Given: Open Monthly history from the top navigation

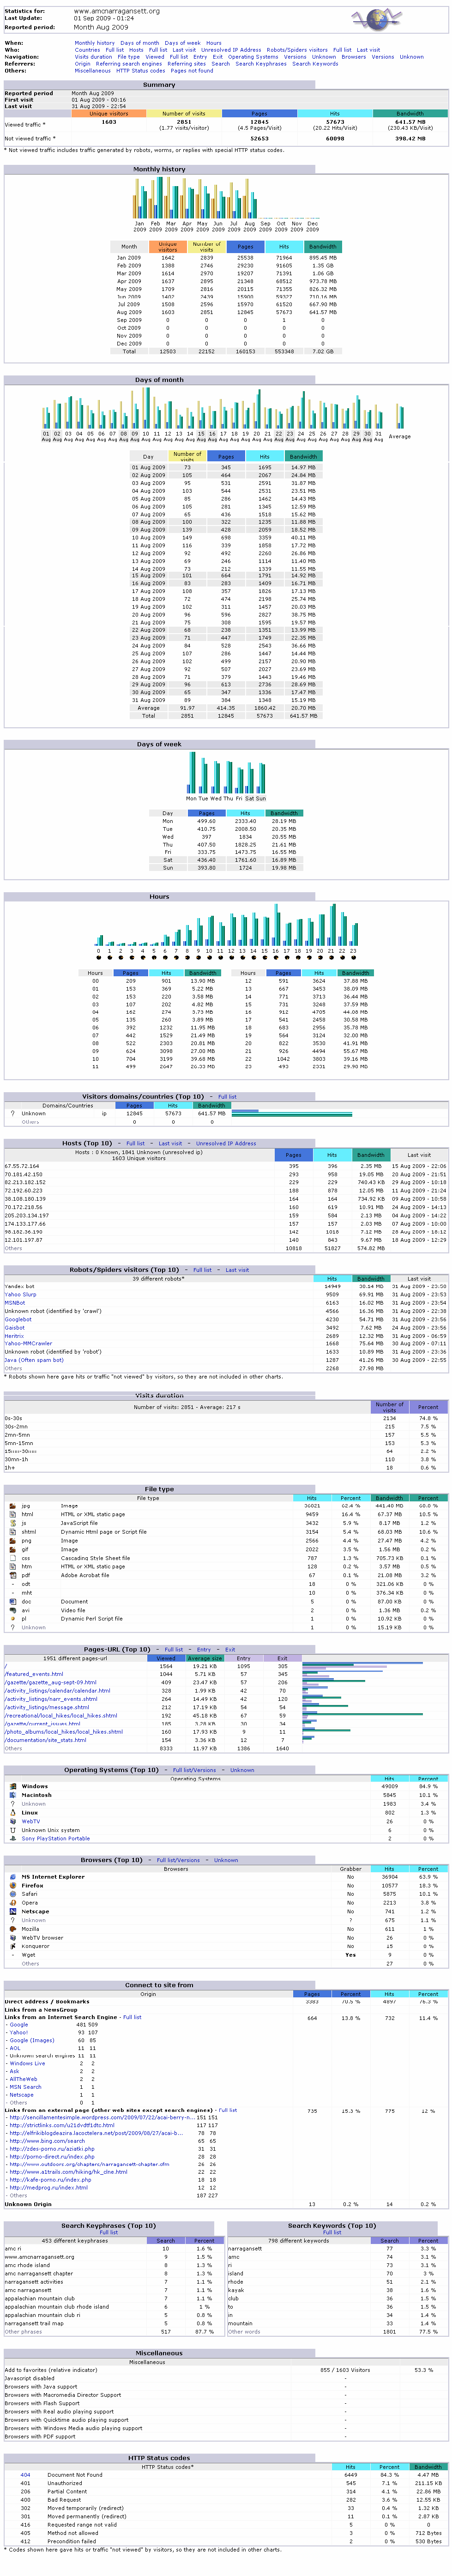Looking at the screenshot, I should click(94, 43).
